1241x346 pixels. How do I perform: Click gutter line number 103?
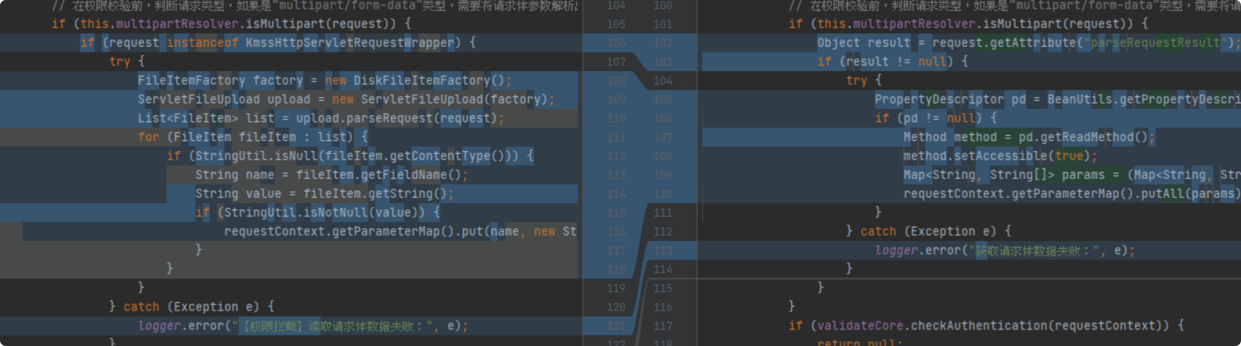(663, 62)
